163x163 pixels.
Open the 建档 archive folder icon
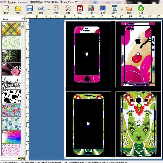point(129,10)
